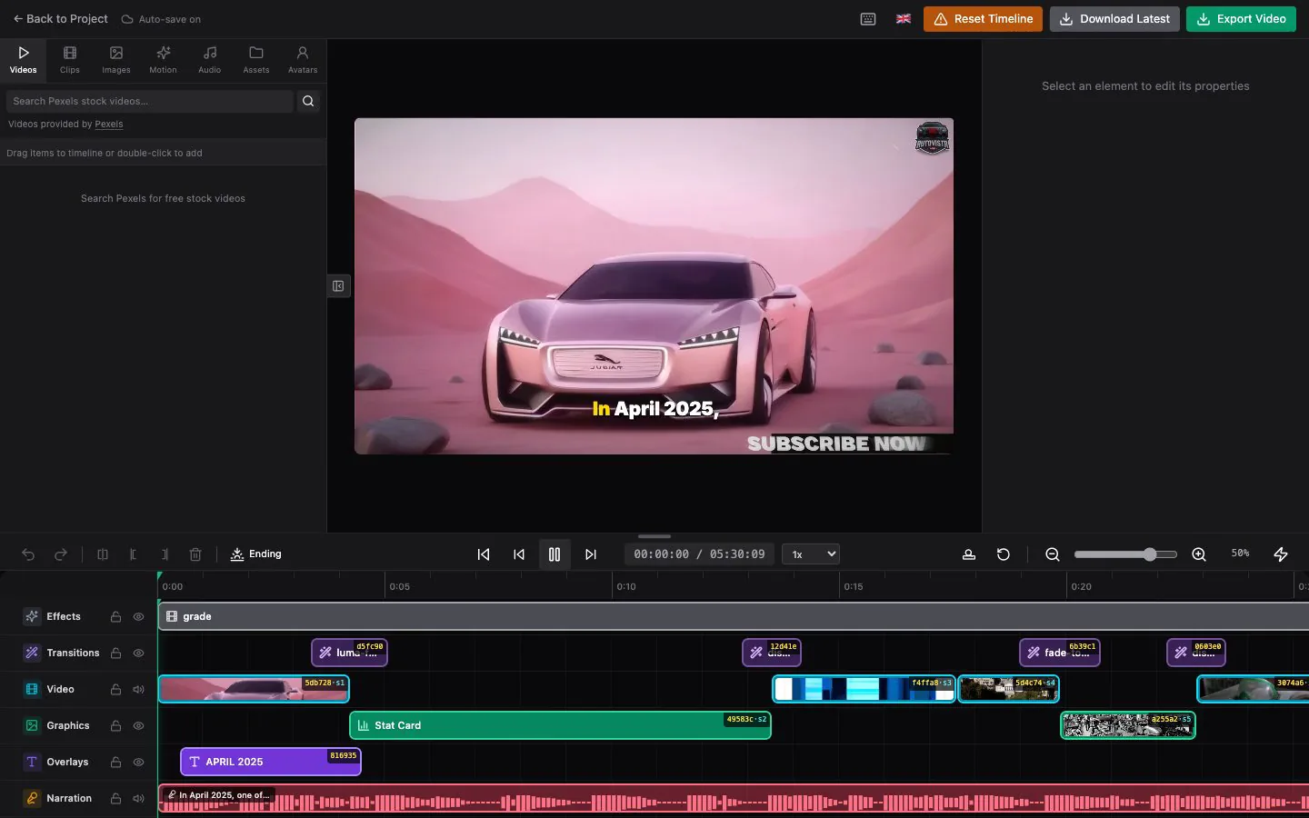
Task: Skip to the next frame
Action: 591,554
